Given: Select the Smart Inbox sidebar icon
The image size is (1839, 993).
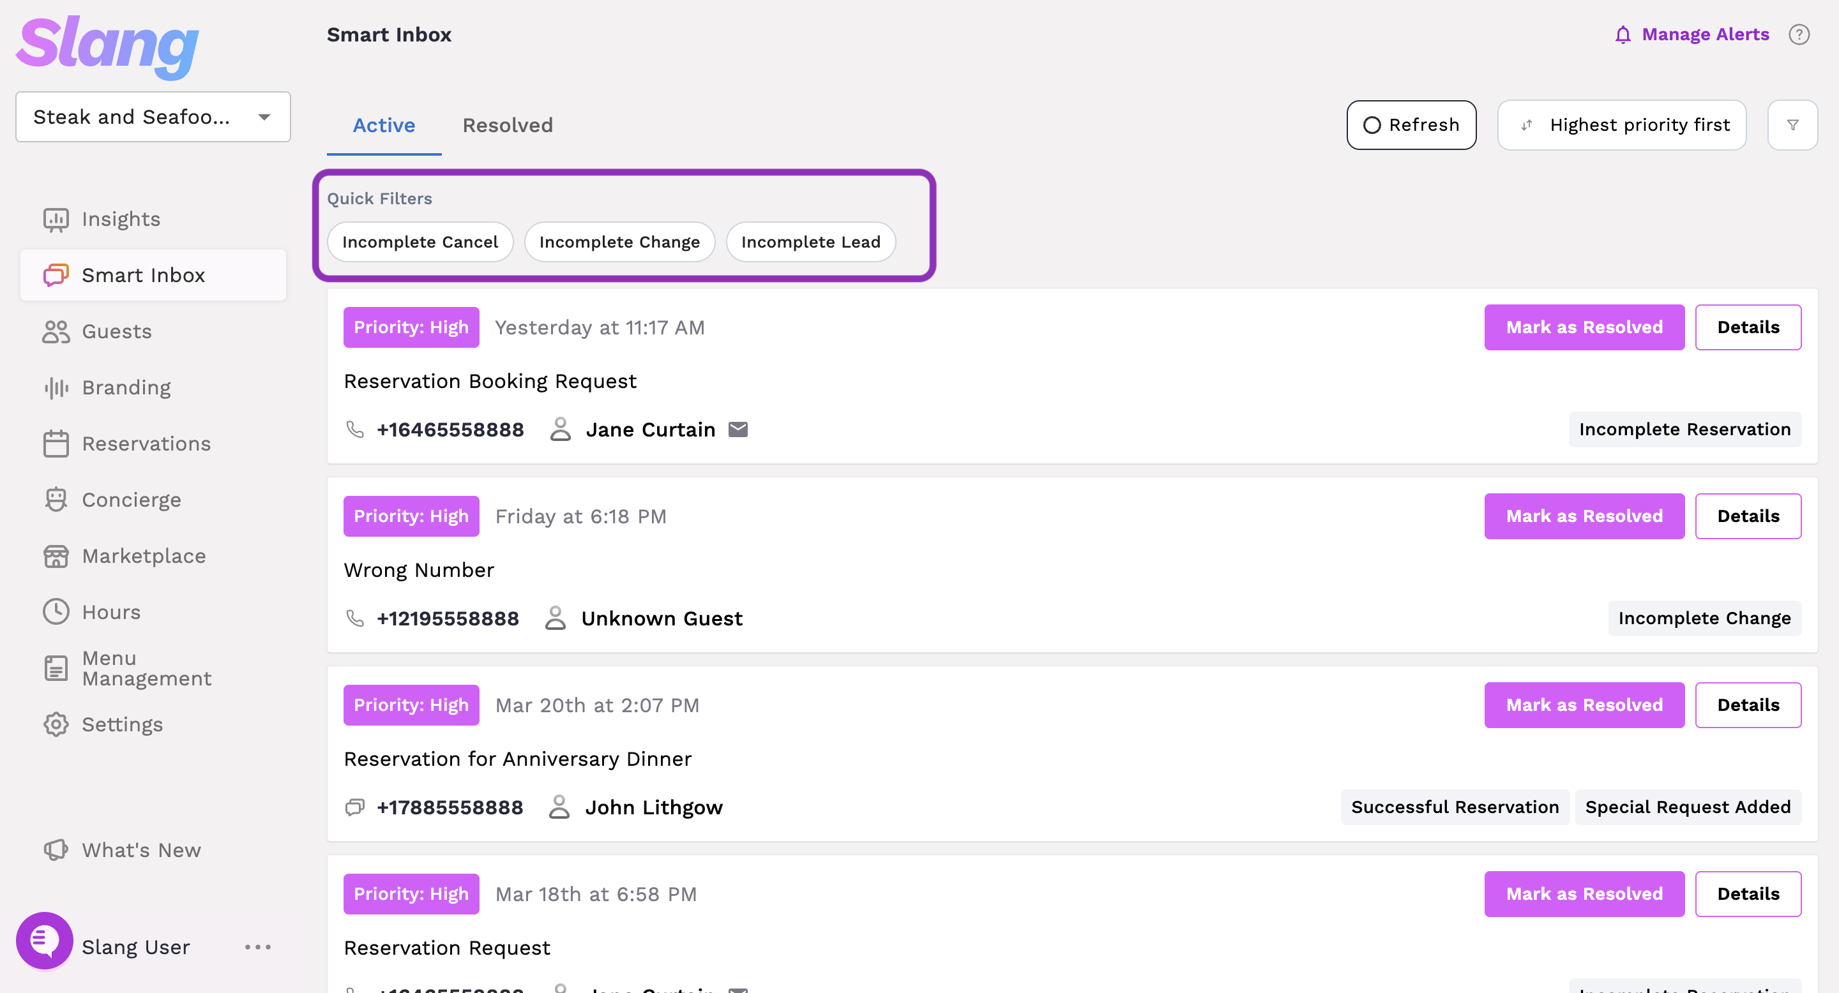Looking at the screenshot, I should (x=56, y=275).
